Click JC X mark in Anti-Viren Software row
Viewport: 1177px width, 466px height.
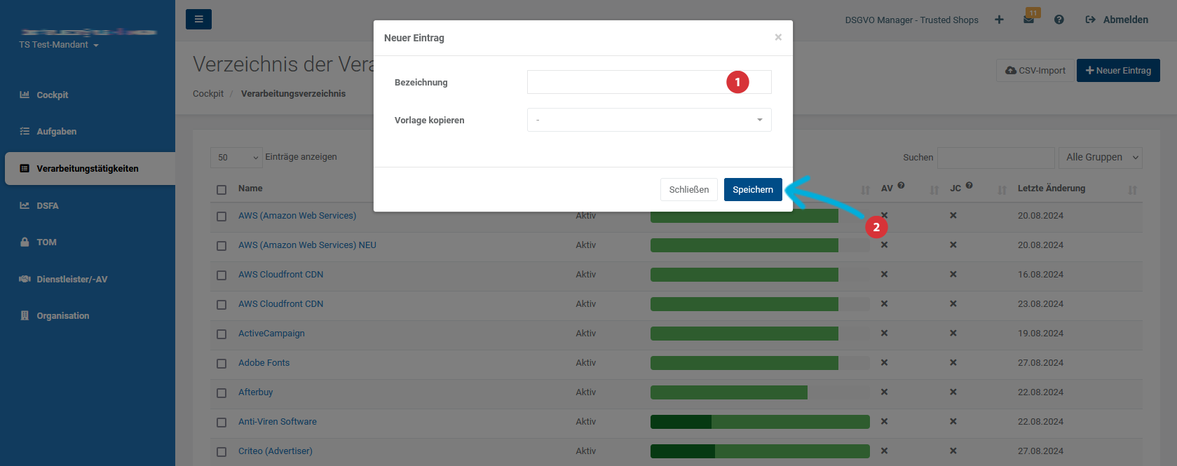tap(953, 421)
